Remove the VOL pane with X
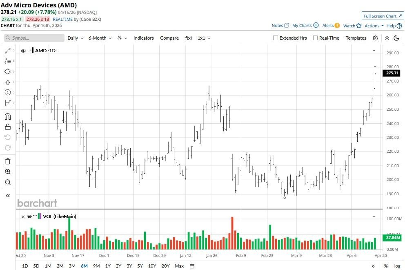 click(x=23, y=217)
